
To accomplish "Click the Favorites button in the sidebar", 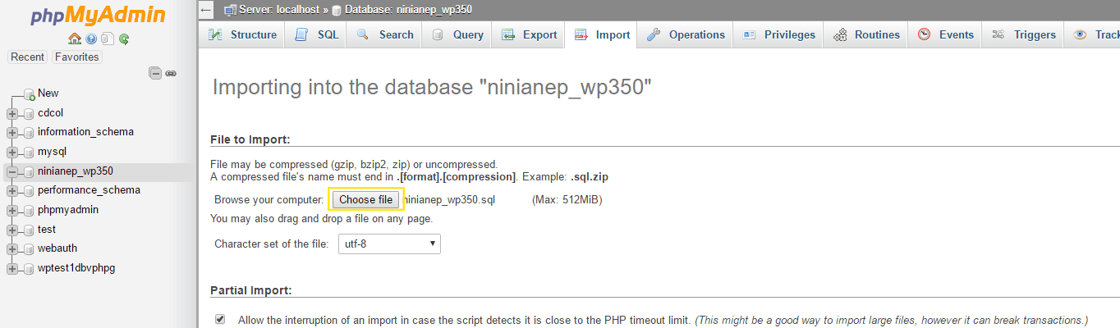I will click(77, 57).
